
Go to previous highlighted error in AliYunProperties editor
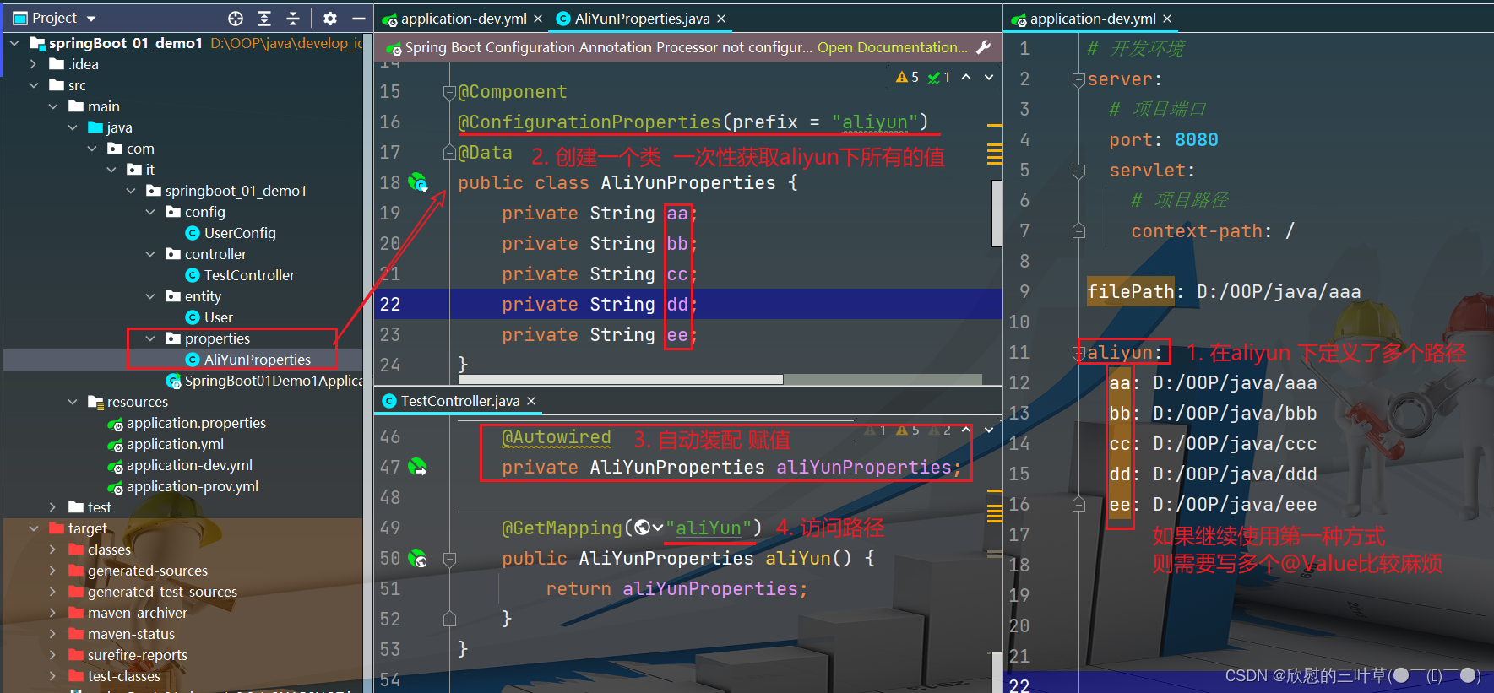click(x=966, y=77)
